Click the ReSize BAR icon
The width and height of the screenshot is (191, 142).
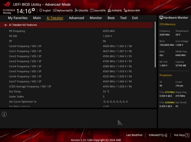click(125, 10)
